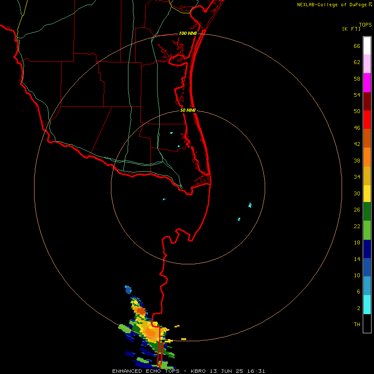
Task: Click the magenta 58 kft legend swatch
Action: 367,83
